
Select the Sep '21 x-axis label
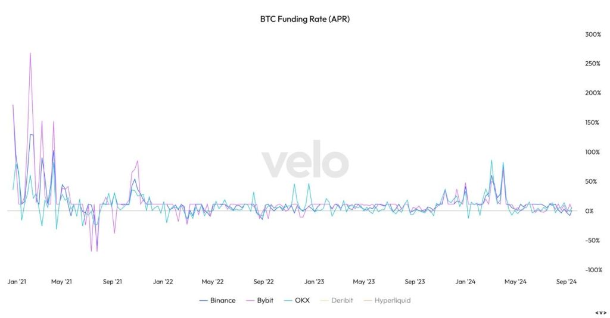pyautogui.click(x=113, y=282)
